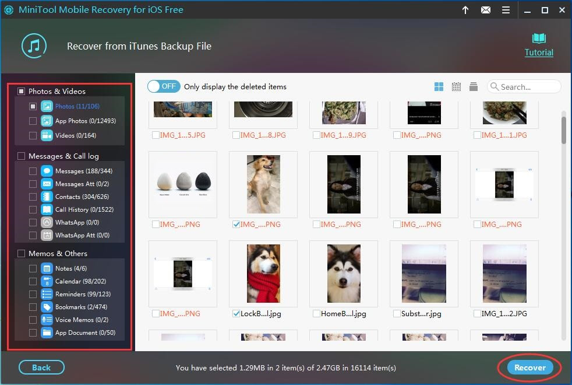Viewport: 572px width, 385px height.
Task: Toggle the Photos (11/106) checkbox
Action: [33, 106]
